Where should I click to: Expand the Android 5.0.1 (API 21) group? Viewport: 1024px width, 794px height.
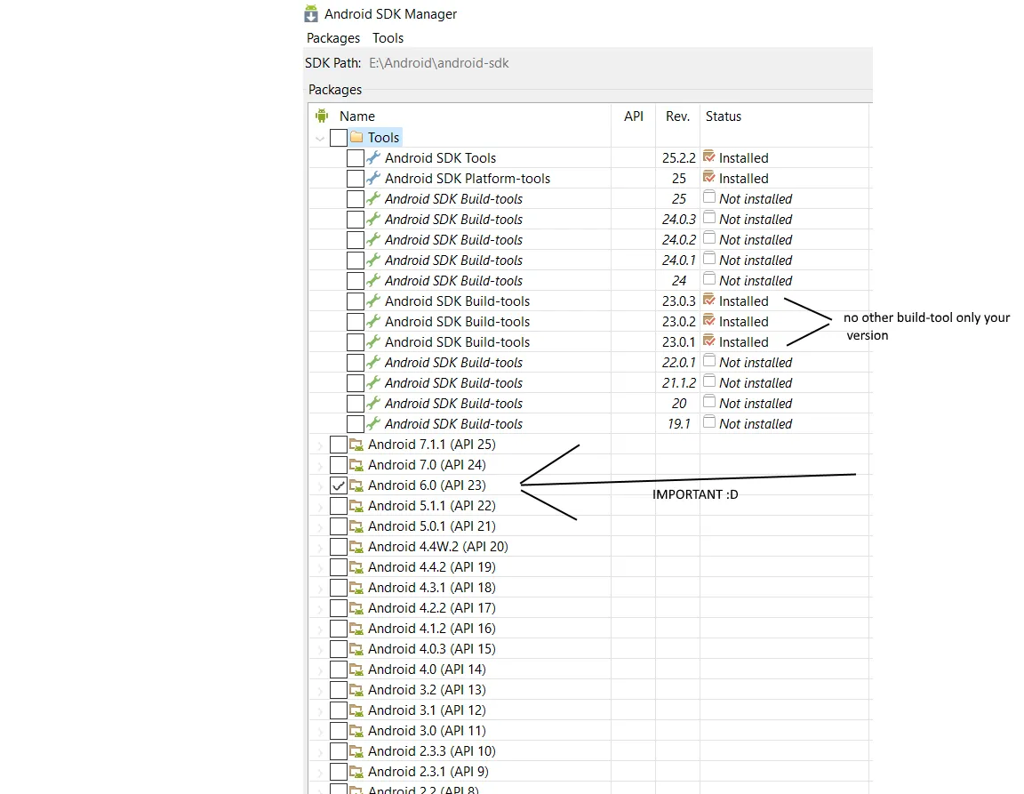(x=319, y=526)
